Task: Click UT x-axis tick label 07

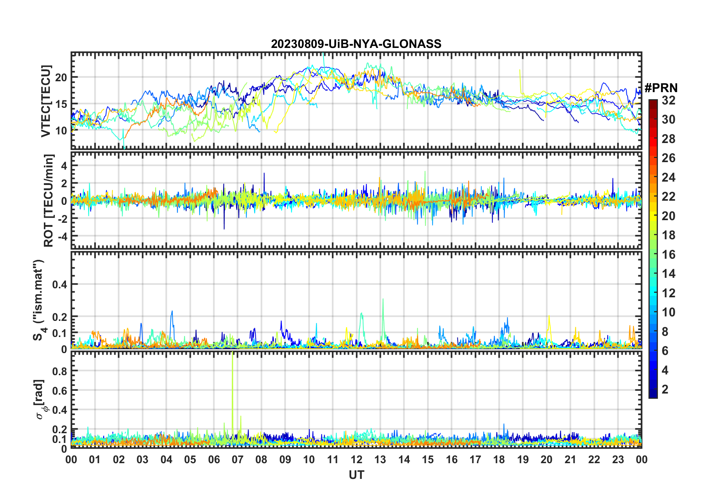Action: (x=238, y=459)
